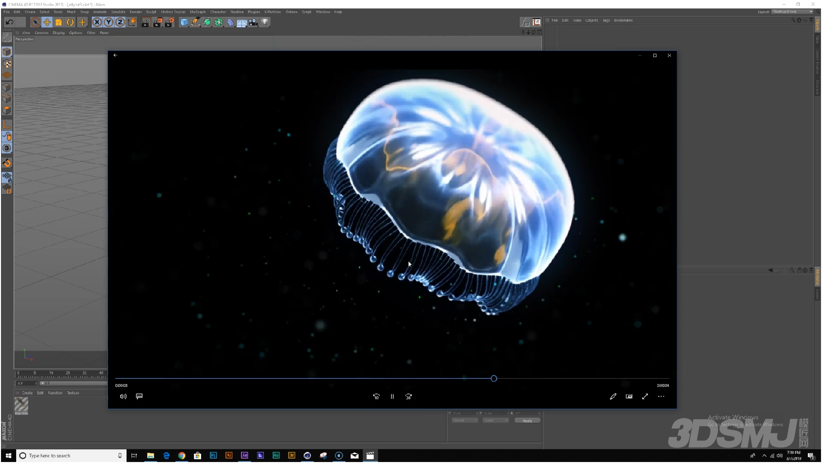Screen dimensions: 822x463
Task: Enable Texture mode checkered icon
Action: (x=7, y=64)
